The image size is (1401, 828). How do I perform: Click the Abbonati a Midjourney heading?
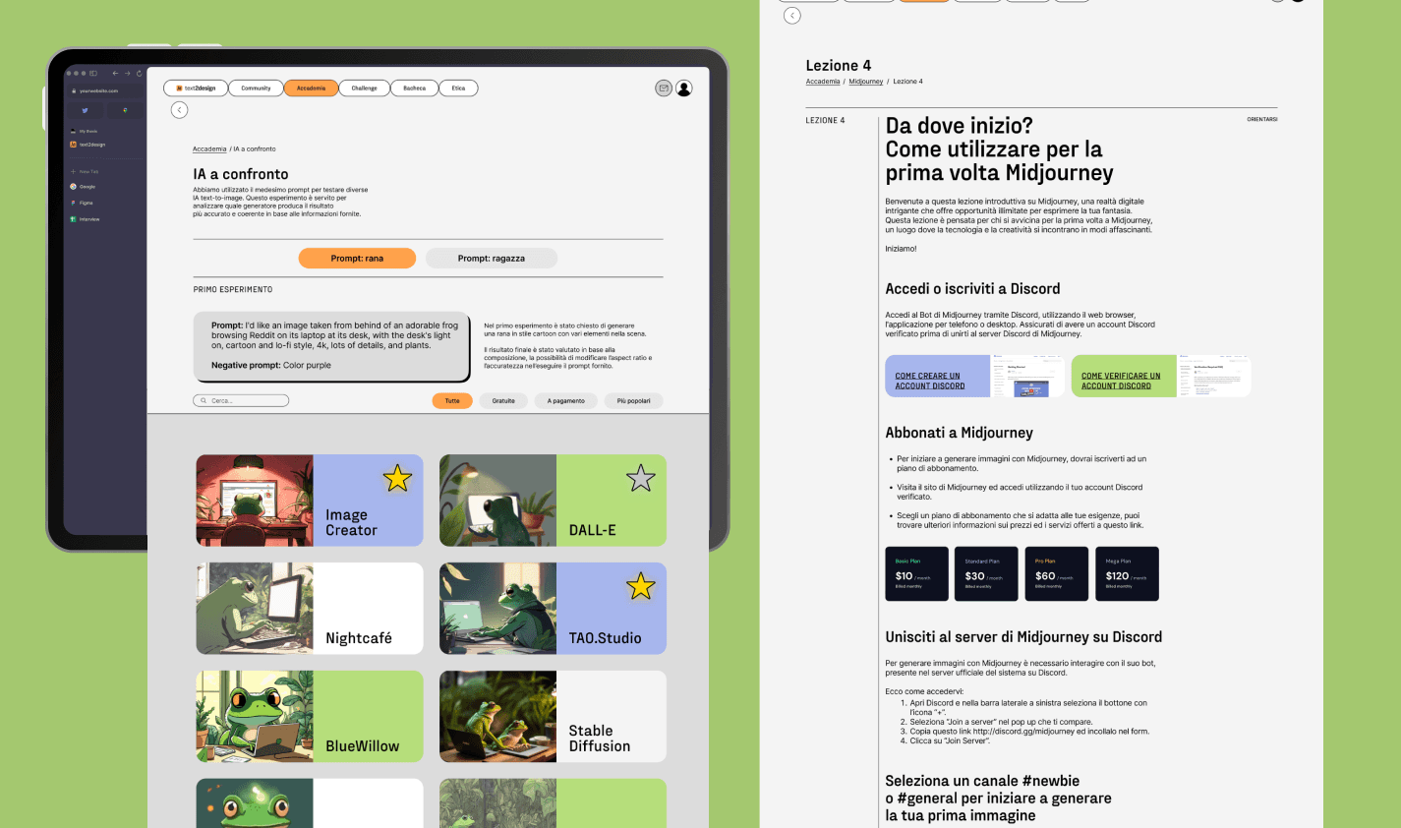click(x=959, y=433)
